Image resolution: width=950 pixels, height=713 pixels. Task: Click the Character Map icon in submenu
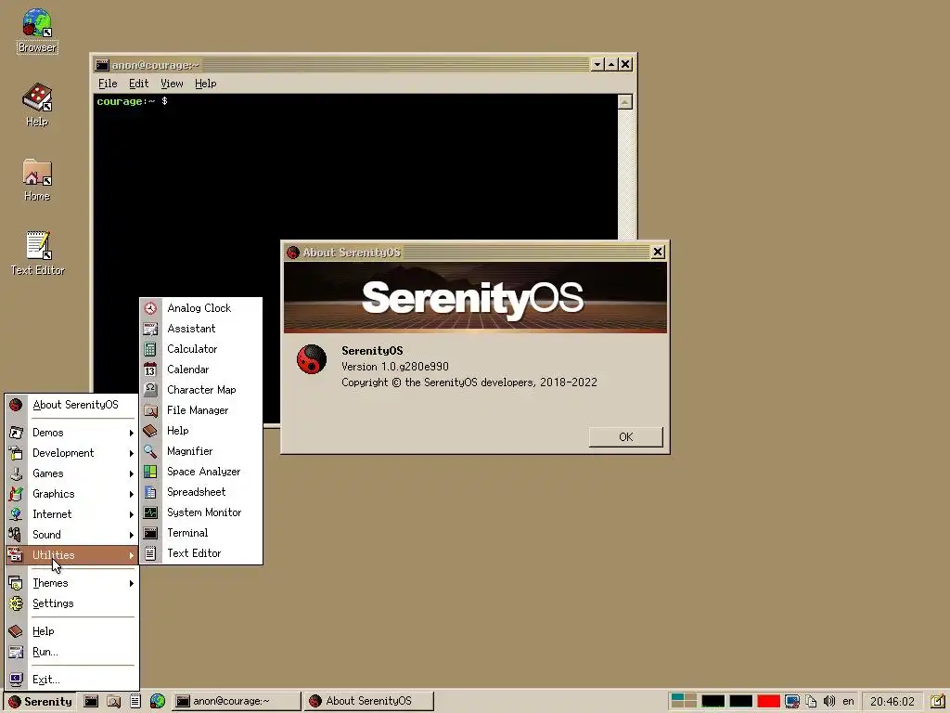tap(150, 390)
